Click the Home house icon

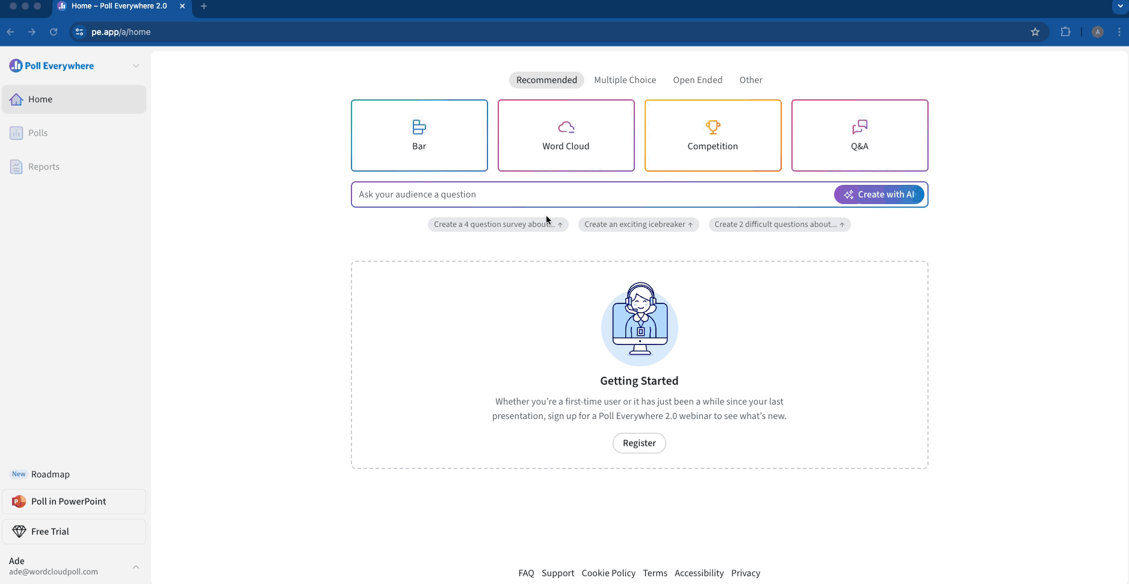(x=16, y=99)
